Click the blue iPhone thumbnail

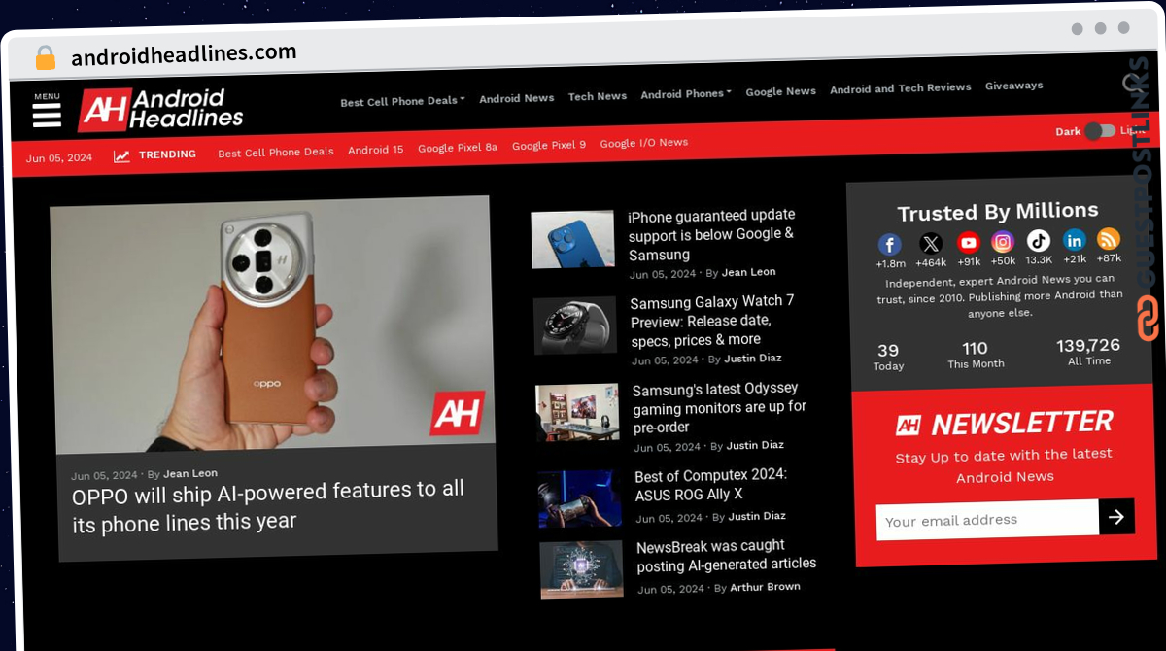point(573,239)
